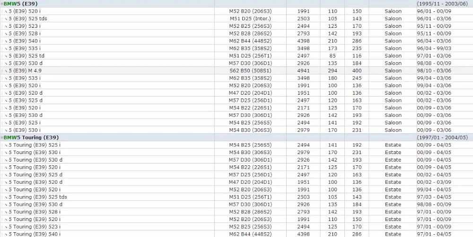Click the horsepower value 235
This screenshot has width=473, height=237.
357,49
